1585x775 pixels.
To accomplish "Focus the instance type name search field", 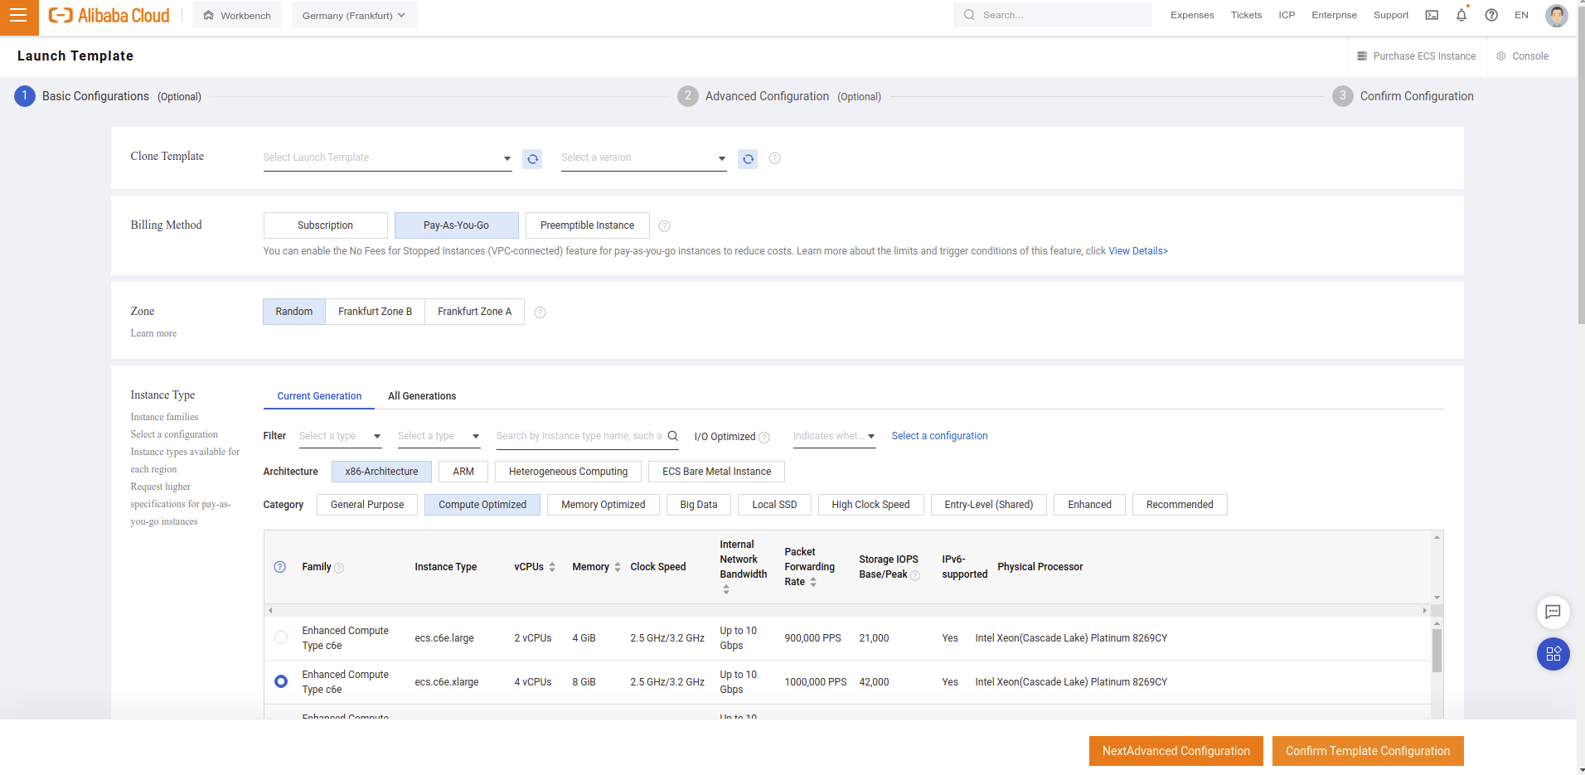I will coord(579,436).
